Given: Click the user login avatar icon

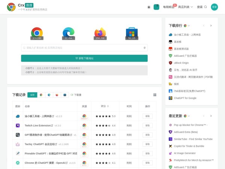Looking at the screenshot, I should [x=214, y=7].
